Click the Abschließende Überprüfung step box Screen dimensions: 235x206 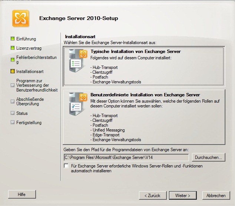pyautogui.click(x=13, y=101)
